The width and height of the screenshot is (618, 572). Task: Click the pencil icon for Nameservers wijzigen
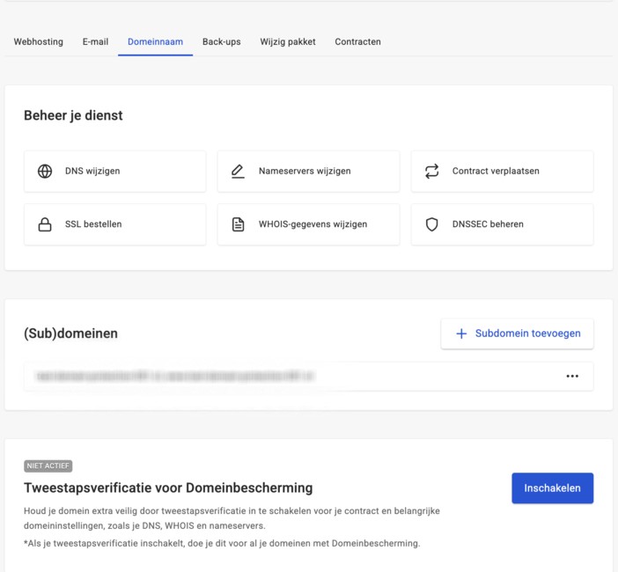(238, 172)
